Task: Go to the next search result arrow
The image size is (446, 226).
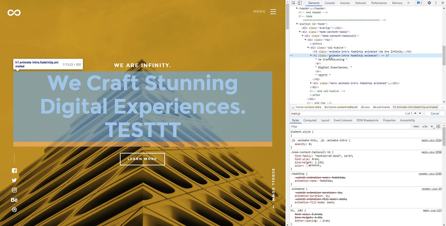Action: (420, 113)
